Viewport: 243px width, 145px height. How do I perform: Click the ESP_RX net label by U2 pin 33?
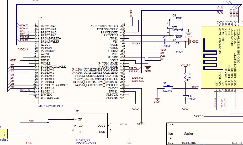(x=133, y=72)
